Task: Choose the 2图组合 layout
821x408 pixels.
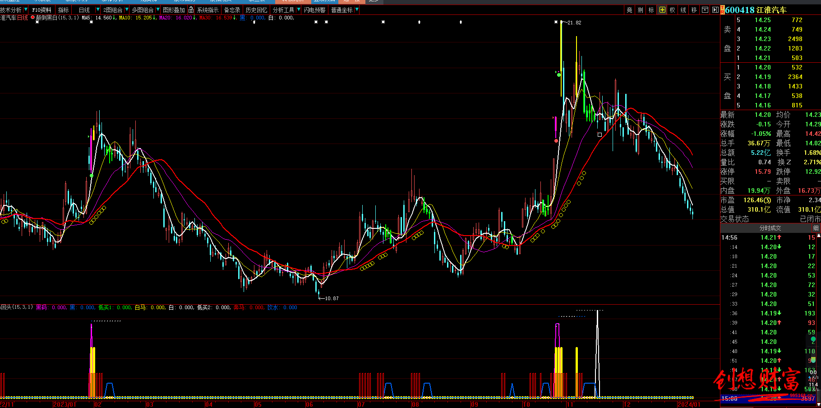Action: click(113, 10)
